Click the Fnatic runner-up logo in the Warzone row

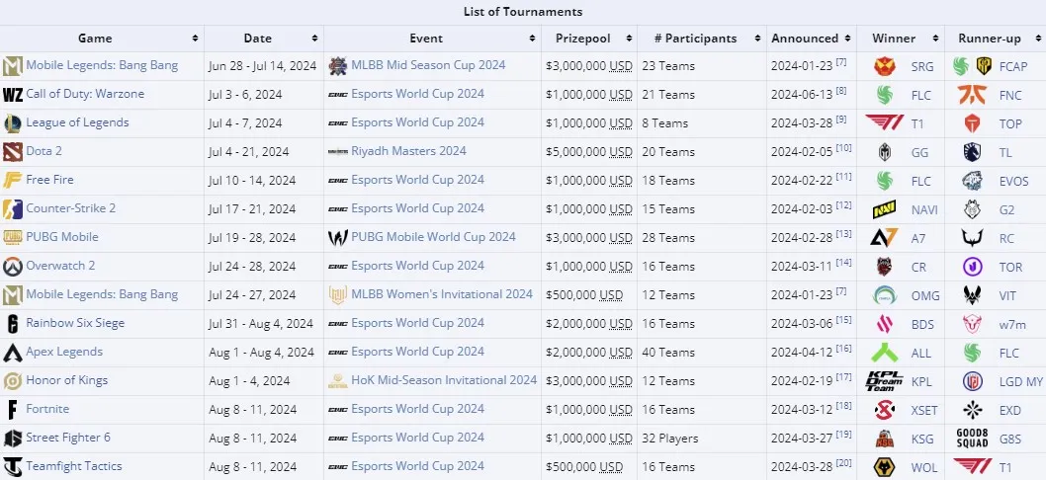[972, 95]
